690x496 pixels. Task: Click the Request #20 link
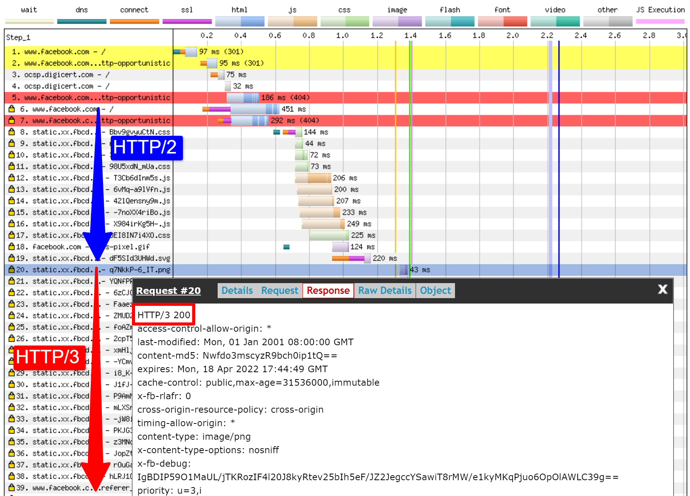coord(169,290)
